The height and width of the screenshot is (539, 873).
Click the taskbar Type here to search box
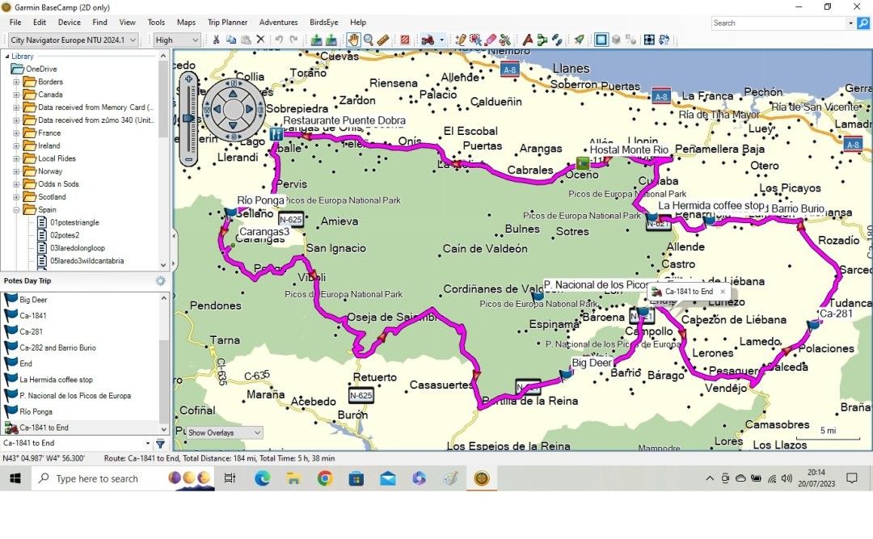[97, 478]
